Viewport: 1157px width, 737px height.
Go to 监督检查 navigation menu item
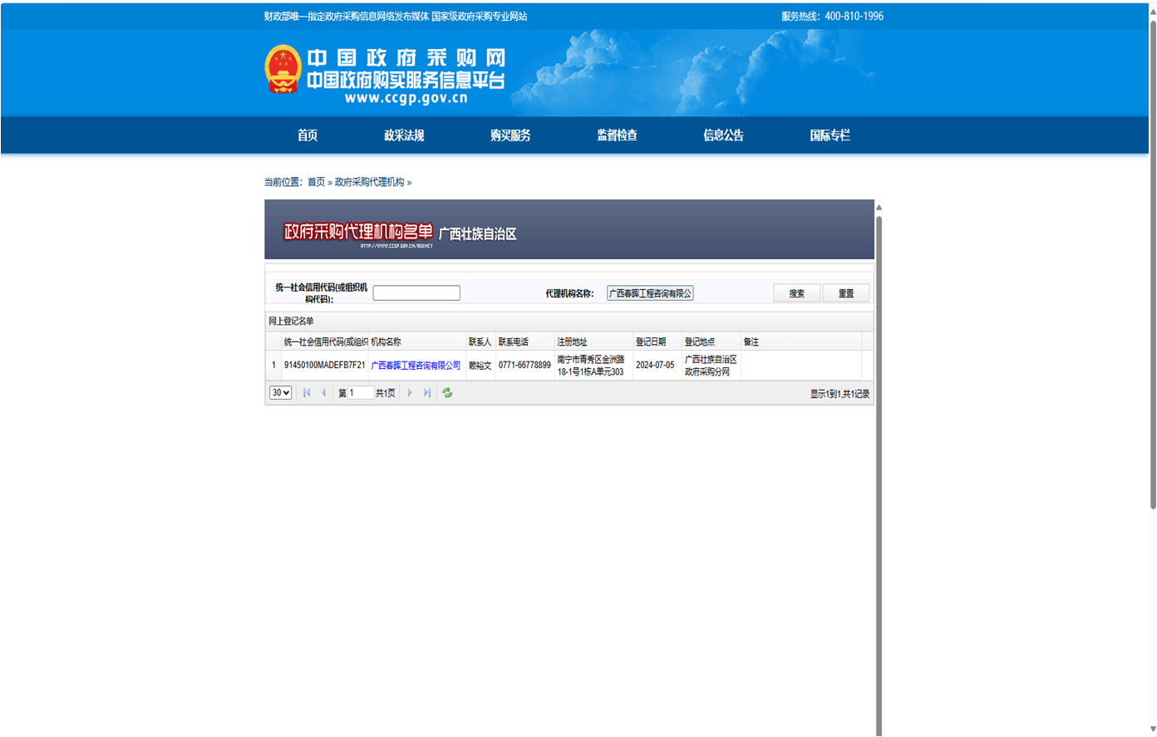(617, 135)
